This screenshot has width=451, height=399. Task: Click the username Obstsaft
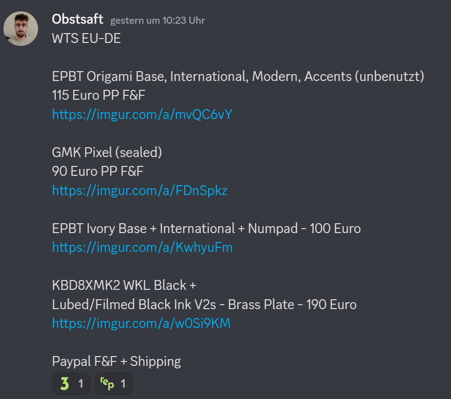77,20
